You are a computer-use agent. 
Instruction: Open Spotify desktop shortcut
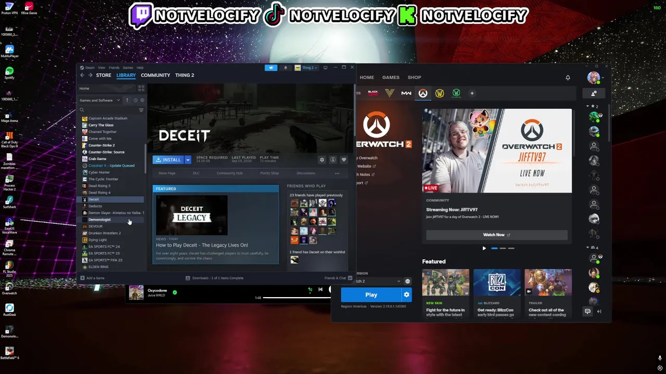point(9,73)
